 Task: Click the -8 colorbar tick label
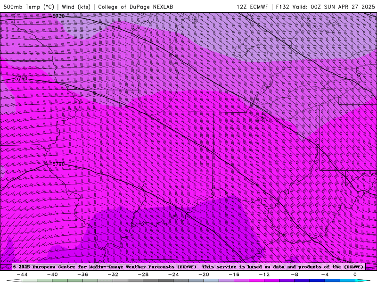point(295,275)
